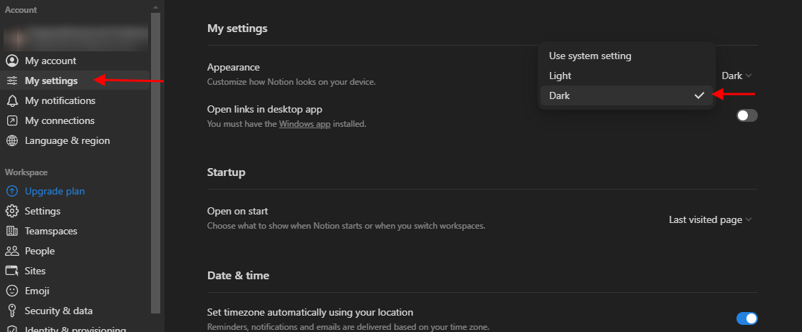Screen dimensions: 802x332
Task: Click the Emoji smiley icon
Action: [12, 291]
